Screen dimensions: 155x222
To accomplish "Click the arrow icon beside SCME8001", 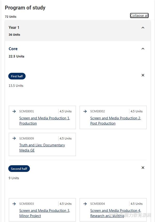I will (14, 111).
